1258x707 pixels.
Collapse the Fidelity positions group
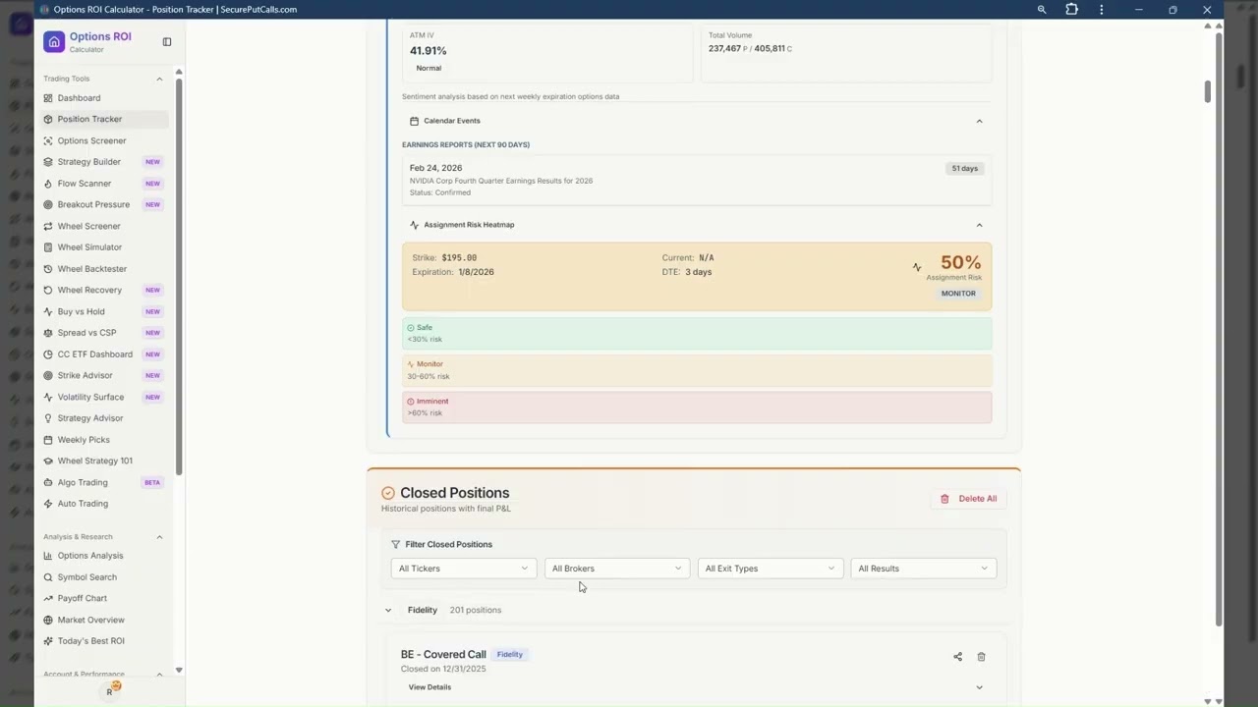388,610
